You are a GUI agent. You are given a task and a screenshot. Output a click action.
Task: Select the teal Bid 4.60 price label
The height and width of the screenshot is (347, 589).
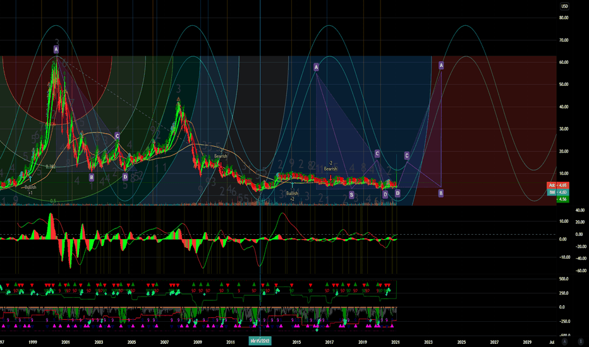click(557, 192)
